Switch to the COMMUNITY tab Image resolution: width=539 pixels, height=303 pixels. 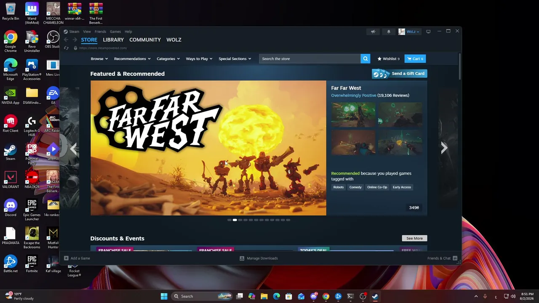tap(145, 40)
